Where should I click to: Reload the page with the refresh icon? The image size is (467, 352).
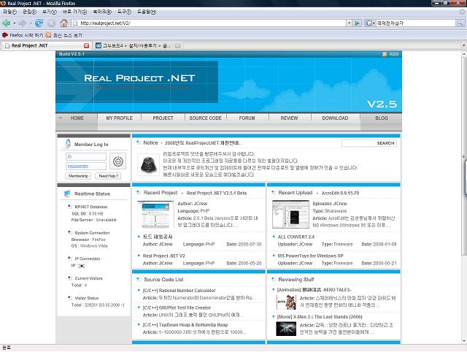pyautogui.click(x=39, y=23)
